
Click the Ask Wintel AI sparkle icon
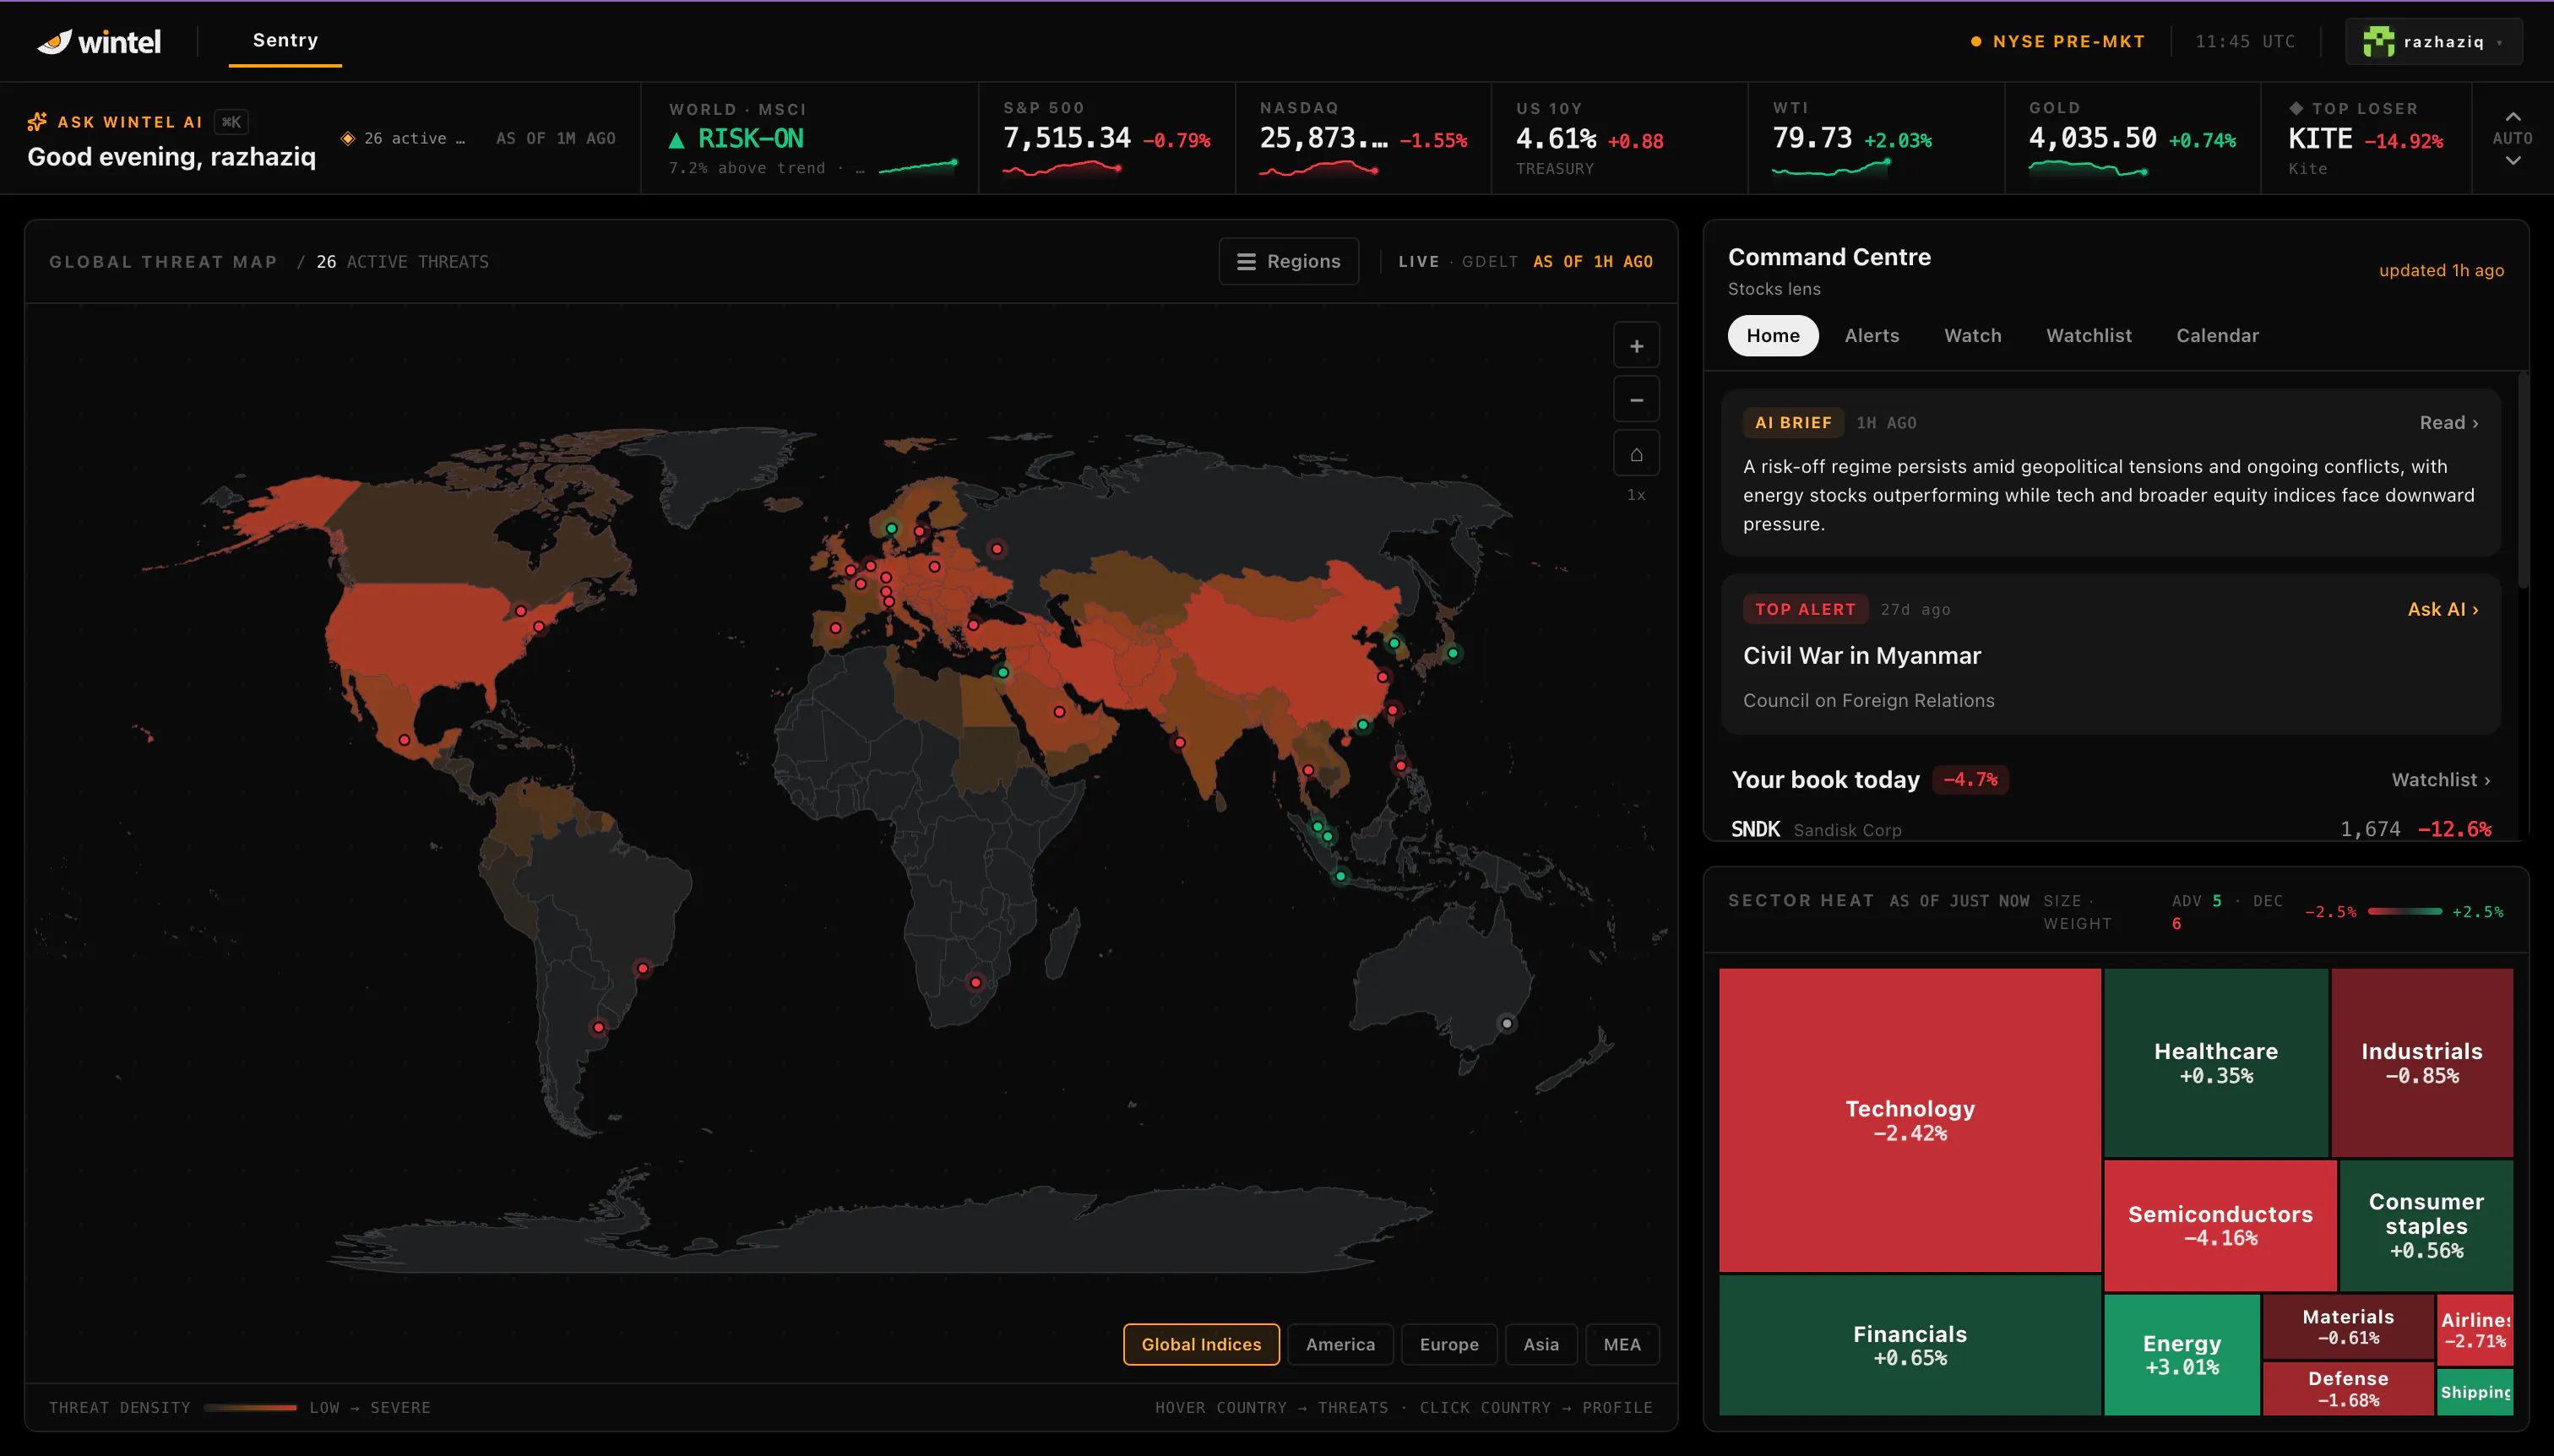click(37, 122)
